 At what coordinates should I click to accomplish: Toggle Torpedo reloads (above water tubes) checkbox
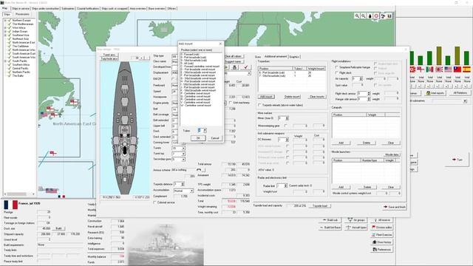259,105
